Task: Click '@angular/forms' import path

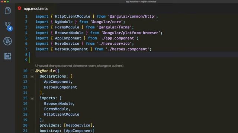Action: [x=114, y=27]
